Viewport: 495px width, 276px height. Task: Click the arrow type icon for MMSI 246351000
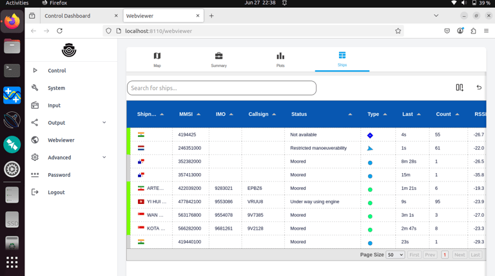coord(370,149)
